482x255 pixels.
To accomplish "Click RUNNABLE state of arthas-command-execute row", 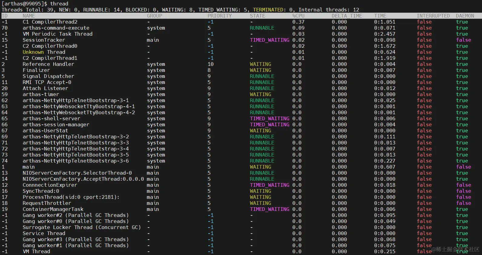I will coord(262,28).
